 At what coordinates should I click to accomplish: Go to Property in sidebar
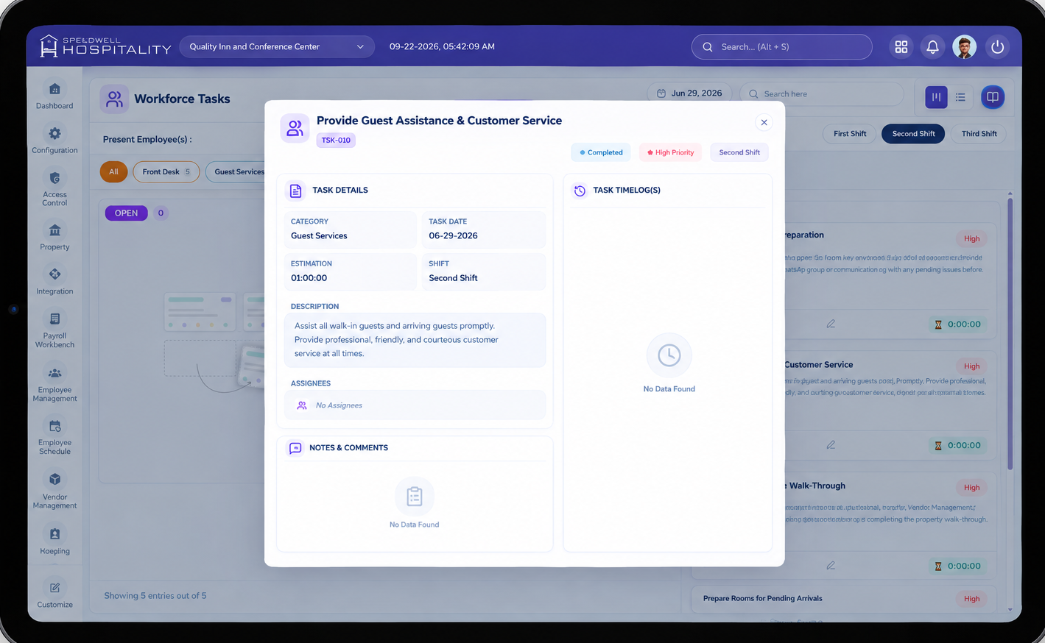pyautogui.click(x=54, y=237)
